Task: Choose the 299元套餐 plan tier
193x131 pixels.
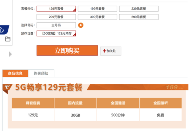Action: pyautogui.click(x=56, y=17)
